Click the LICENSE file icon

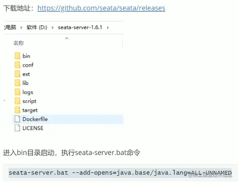pyautogui.click(x=17, y=128)
